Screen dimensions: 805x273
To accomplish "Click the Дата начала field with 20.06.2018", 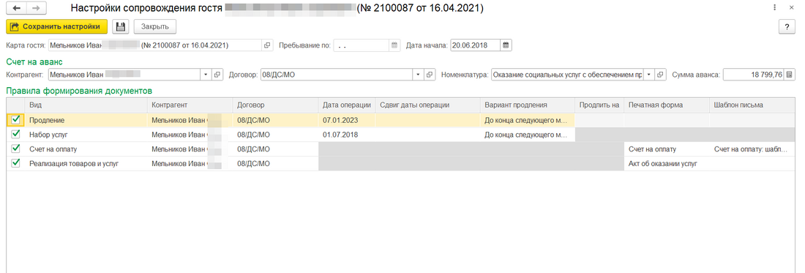I will [476, 45].
